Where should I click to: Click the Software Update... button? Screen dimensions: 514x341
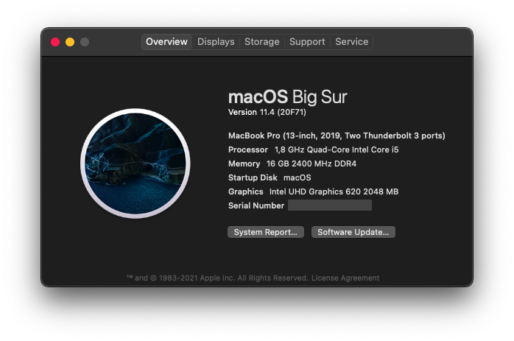point(353,232)
